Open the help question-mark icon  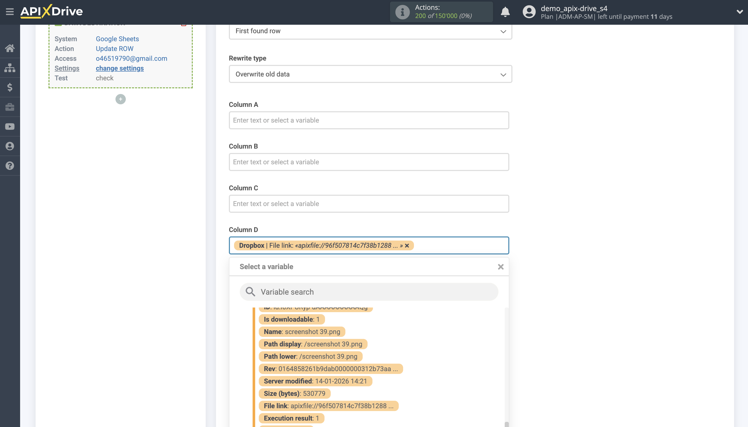point(10,165)
